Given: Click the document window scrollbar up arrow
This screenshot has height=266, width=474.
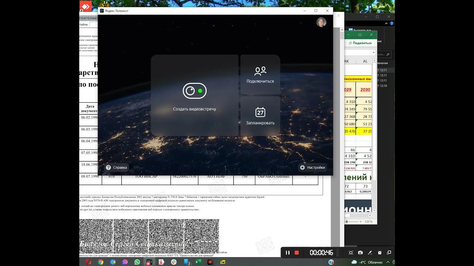Looking at the screenshot, I should [x=342, y=30].
